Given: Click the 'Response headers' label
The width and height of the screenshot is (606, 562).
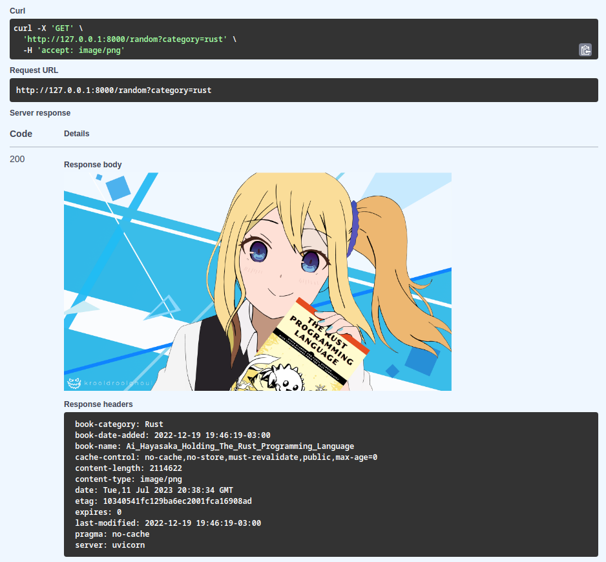Looking at the screenshot, I should [x=98, y=404].
